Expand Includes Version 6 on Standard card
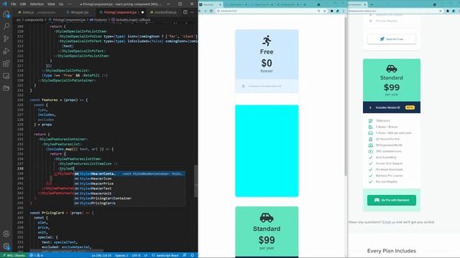Screen dimensions: 460x258 [391, 107]
